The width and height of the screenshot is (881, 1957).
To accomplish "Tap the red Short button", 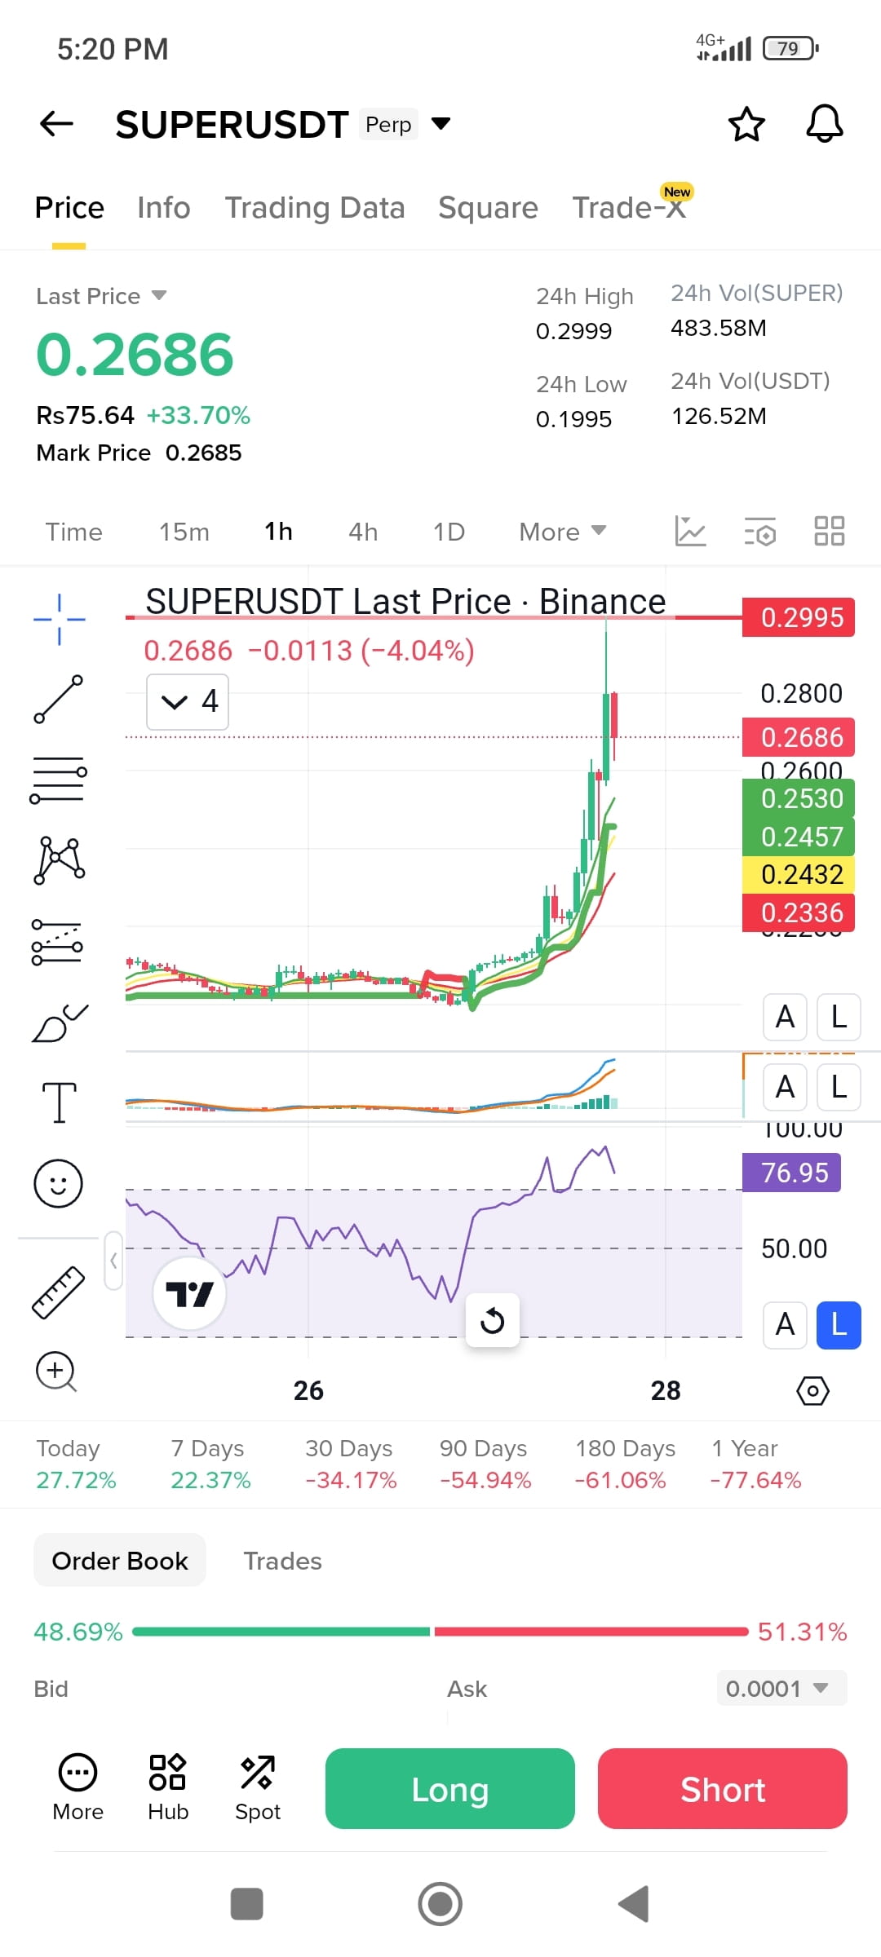I will coord(723,1788).
